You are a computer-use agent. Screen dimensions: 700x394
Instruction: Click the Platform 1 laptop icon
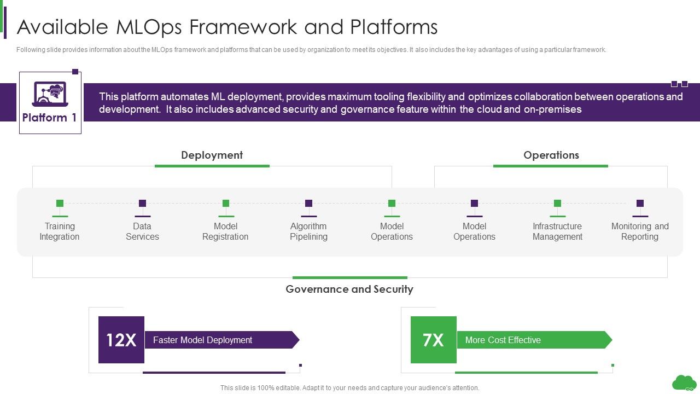tap(50, 94)
